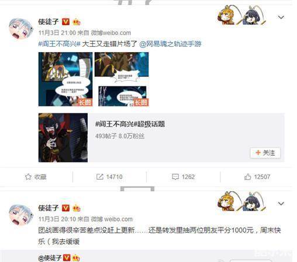
Task: Follow the 阎王不高兴 super topic
Action: pos(265,153)
